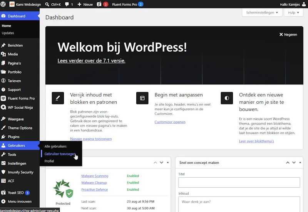Click the Support question mark icon
Screen dimensions: 308x212
tap(3, 89)
